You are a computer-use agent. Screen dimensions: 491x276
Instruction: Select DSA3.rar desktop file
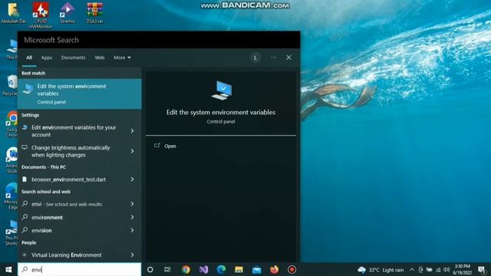[94, 13]
